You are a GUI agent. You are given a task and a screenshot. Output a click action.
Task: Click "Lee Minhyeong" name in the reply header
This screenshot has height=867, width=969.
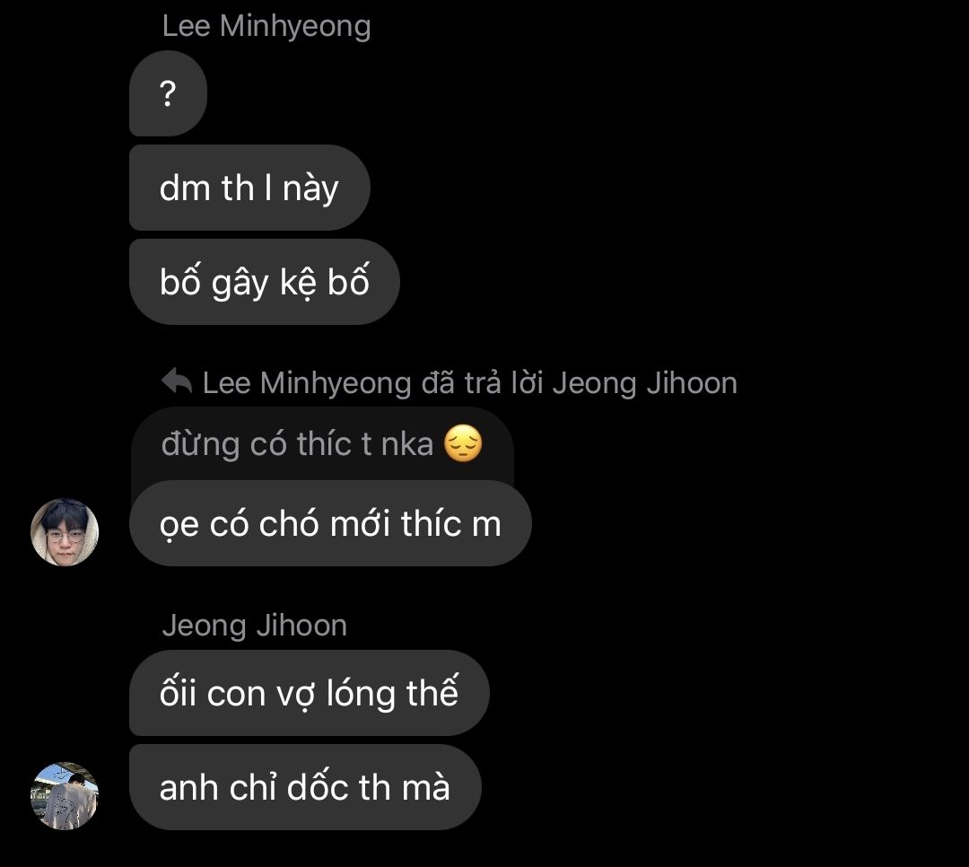(307, 383)
